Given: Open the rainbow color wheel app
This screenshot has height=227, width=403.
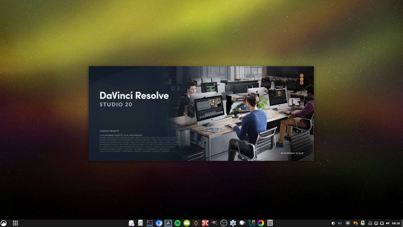Looking at the screenshot, I should pos(261,223).
